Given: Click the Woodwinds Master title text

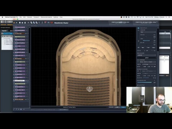Looking at the screenshot, I should (x=61, y=23).
